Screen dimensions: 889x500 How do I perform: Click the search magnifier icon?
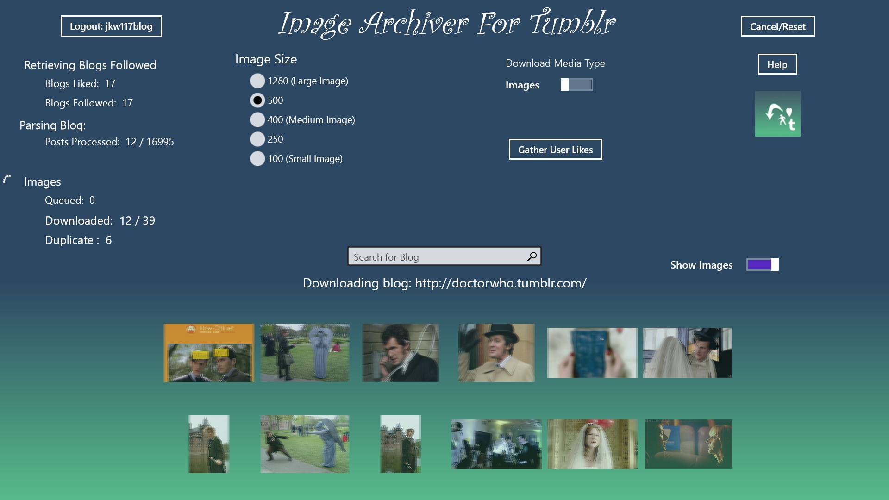click(x=532, y=256)
